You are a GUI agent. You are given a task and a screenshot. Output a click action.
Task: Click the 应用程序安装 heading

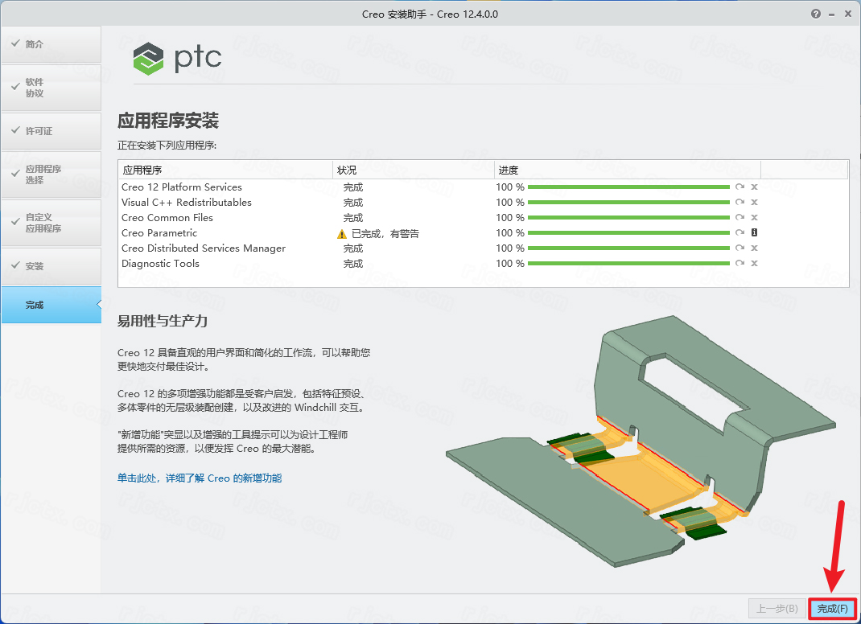click(x=168, y=120)
